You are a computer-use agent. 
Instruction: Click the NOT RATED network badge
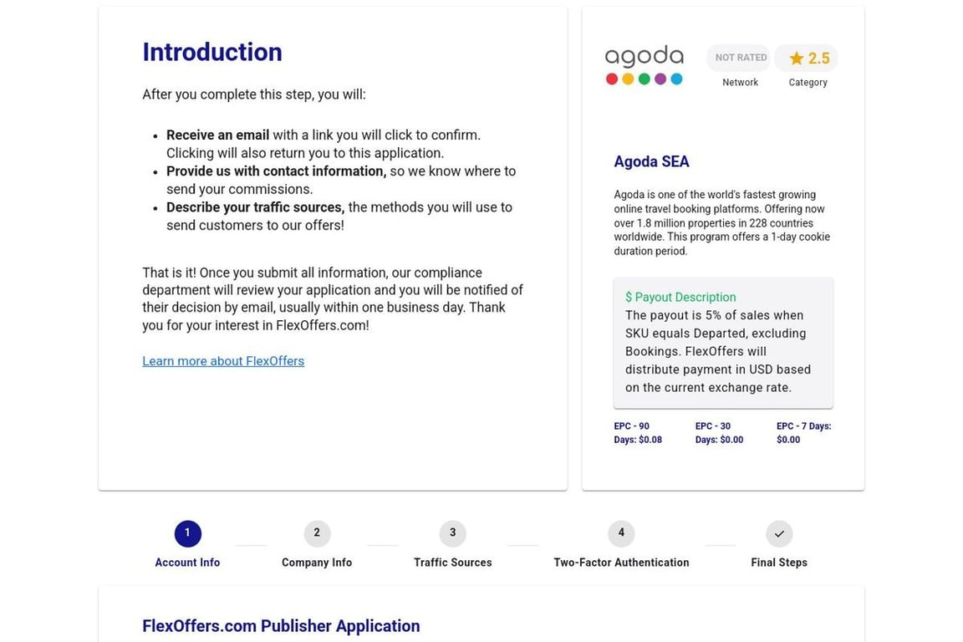tap(739, 57)
